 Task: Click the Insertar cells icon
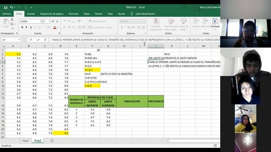[196, 24]
